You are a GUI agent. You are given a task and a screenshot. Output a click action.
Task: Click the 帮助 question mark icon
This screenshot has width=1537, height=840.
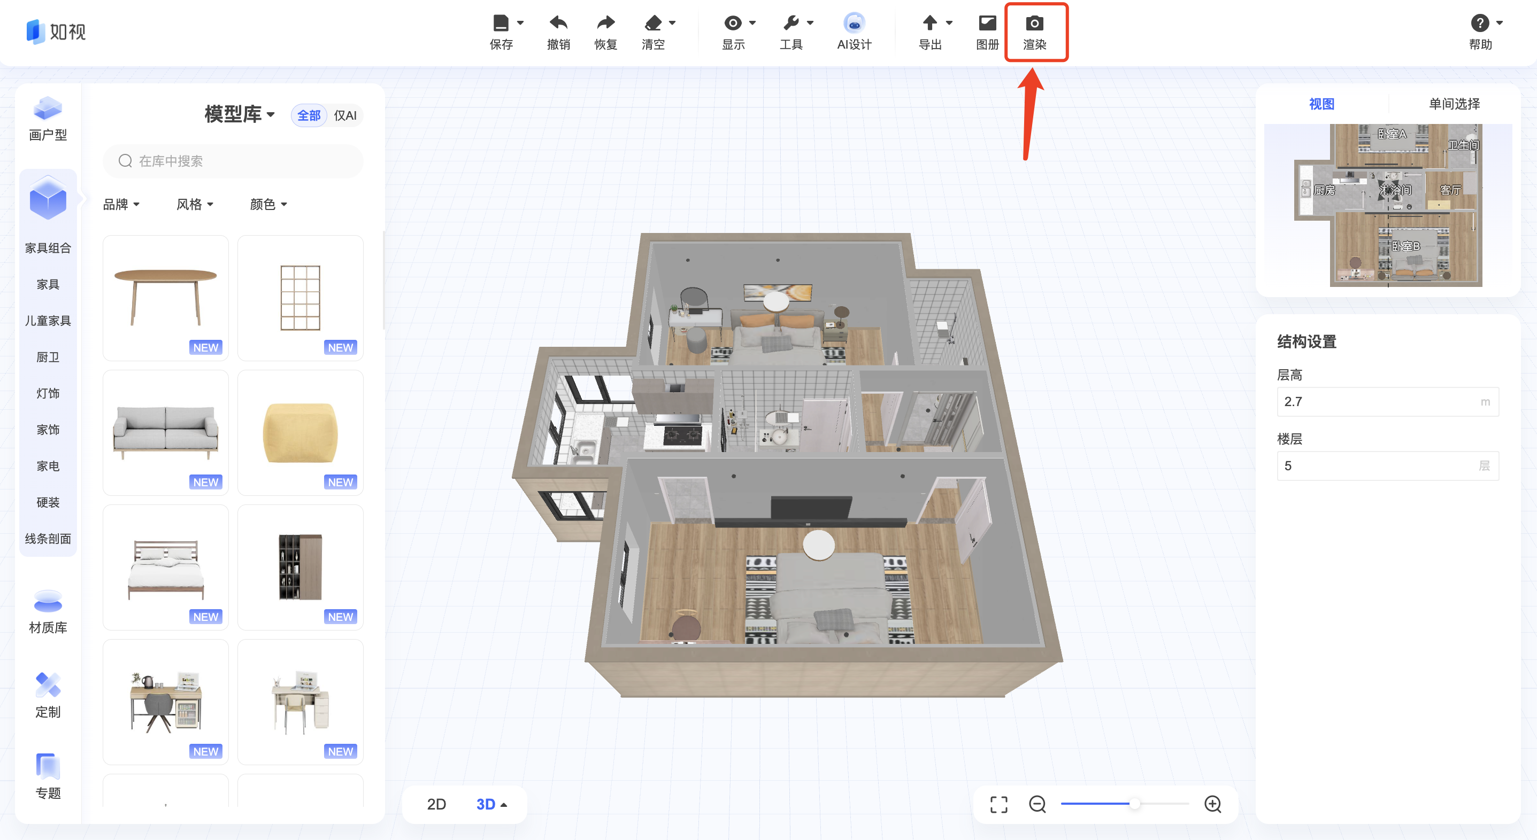point(1480,24)
